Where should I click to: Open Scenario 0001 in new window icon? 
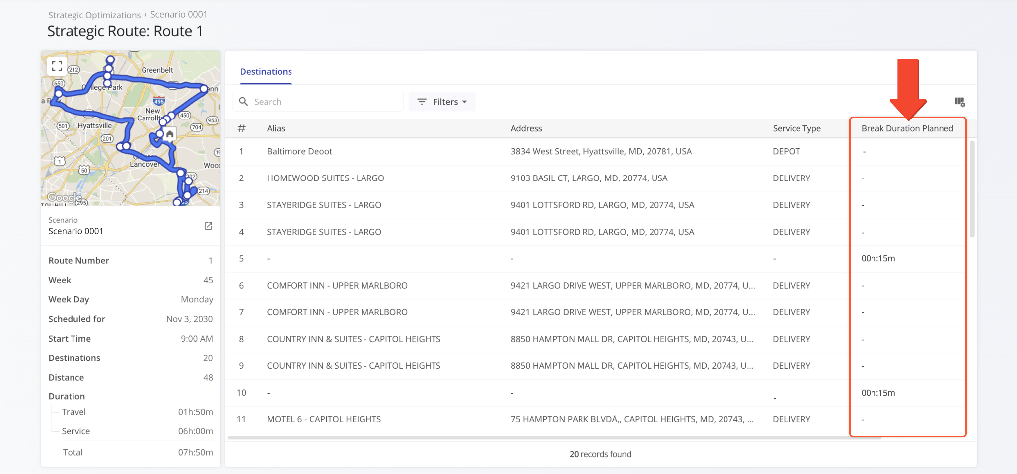[x=208, y=226]
